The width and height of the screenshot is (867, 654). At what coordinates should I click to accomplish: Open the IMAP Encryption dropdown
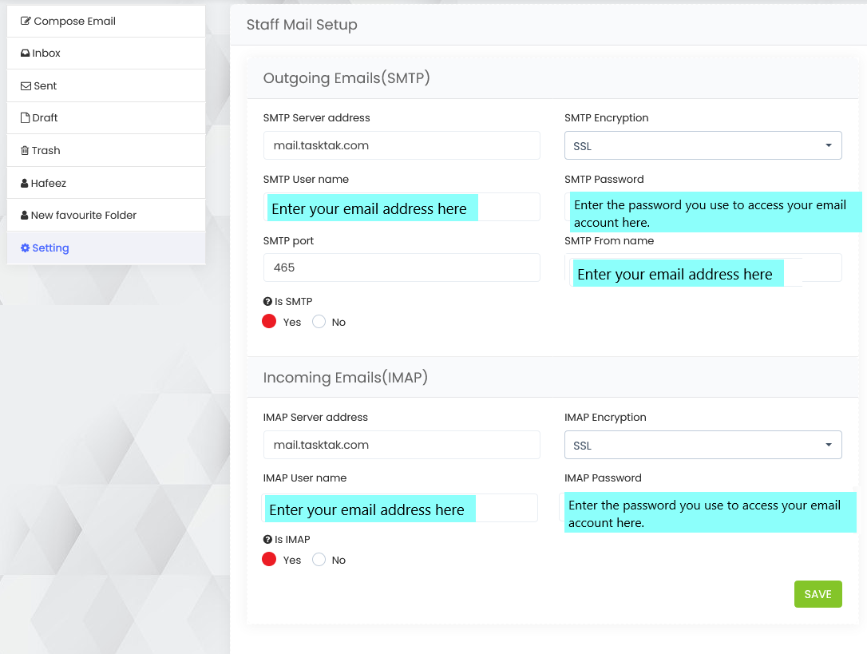703,446
